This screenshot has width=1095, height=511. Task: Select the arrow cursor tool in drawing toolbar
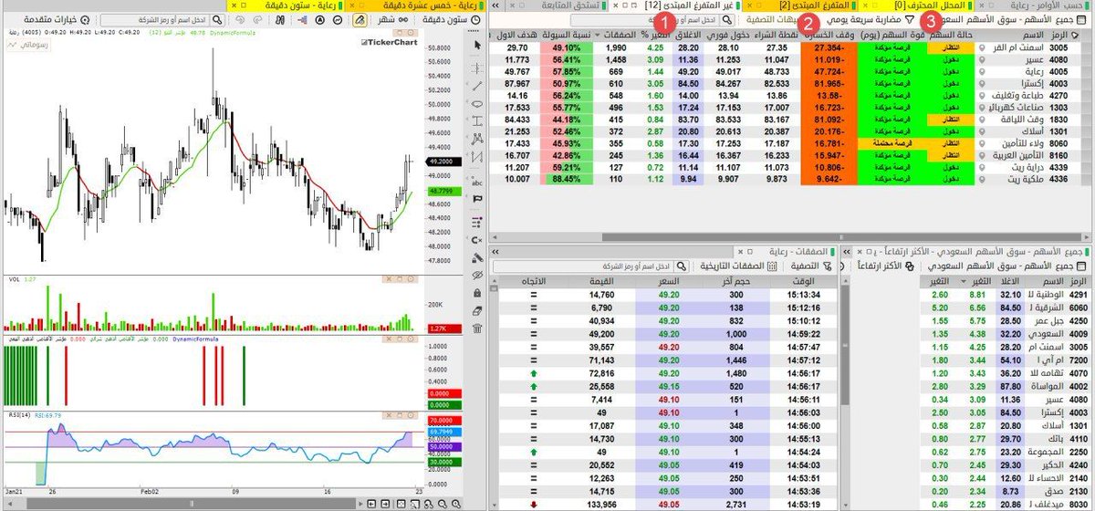[x=477, y=44]
